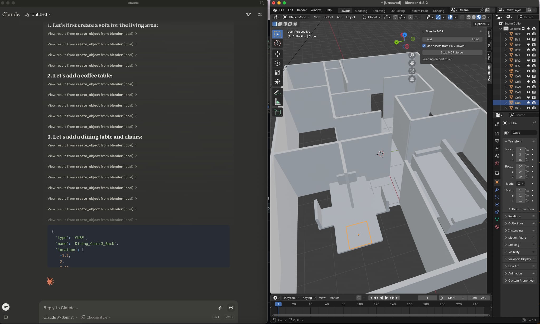Open the Blender Render menu
This screenshot has height=324, width=540.
point(302,10)
